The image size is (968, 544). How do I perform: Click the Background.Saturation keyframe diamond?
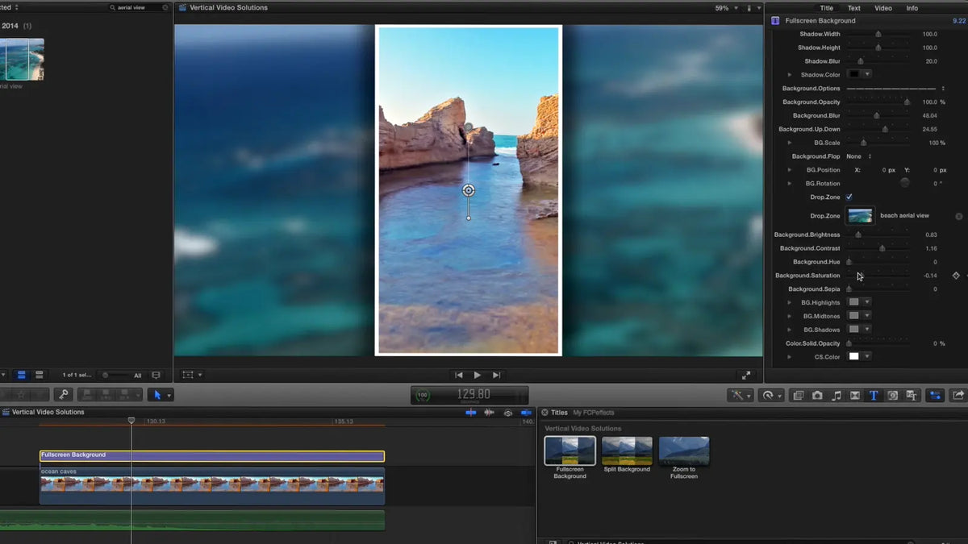[x=956, y=276]
